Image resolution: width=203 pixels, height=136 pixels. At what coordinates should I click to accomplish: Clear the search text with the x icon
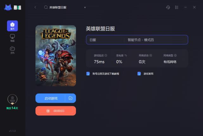pos(85,7)
